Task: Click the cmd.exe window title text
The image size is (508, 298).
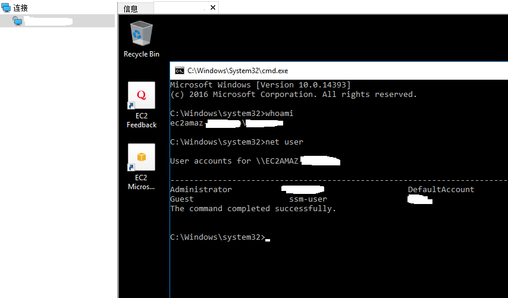Action: (x=237, y=71)
